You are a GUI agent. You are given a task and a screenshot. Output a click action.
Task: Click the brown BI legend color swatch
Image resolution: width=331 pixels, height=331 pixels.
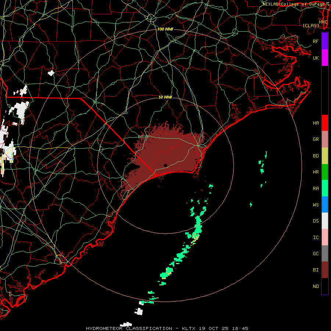click(325, 270)
